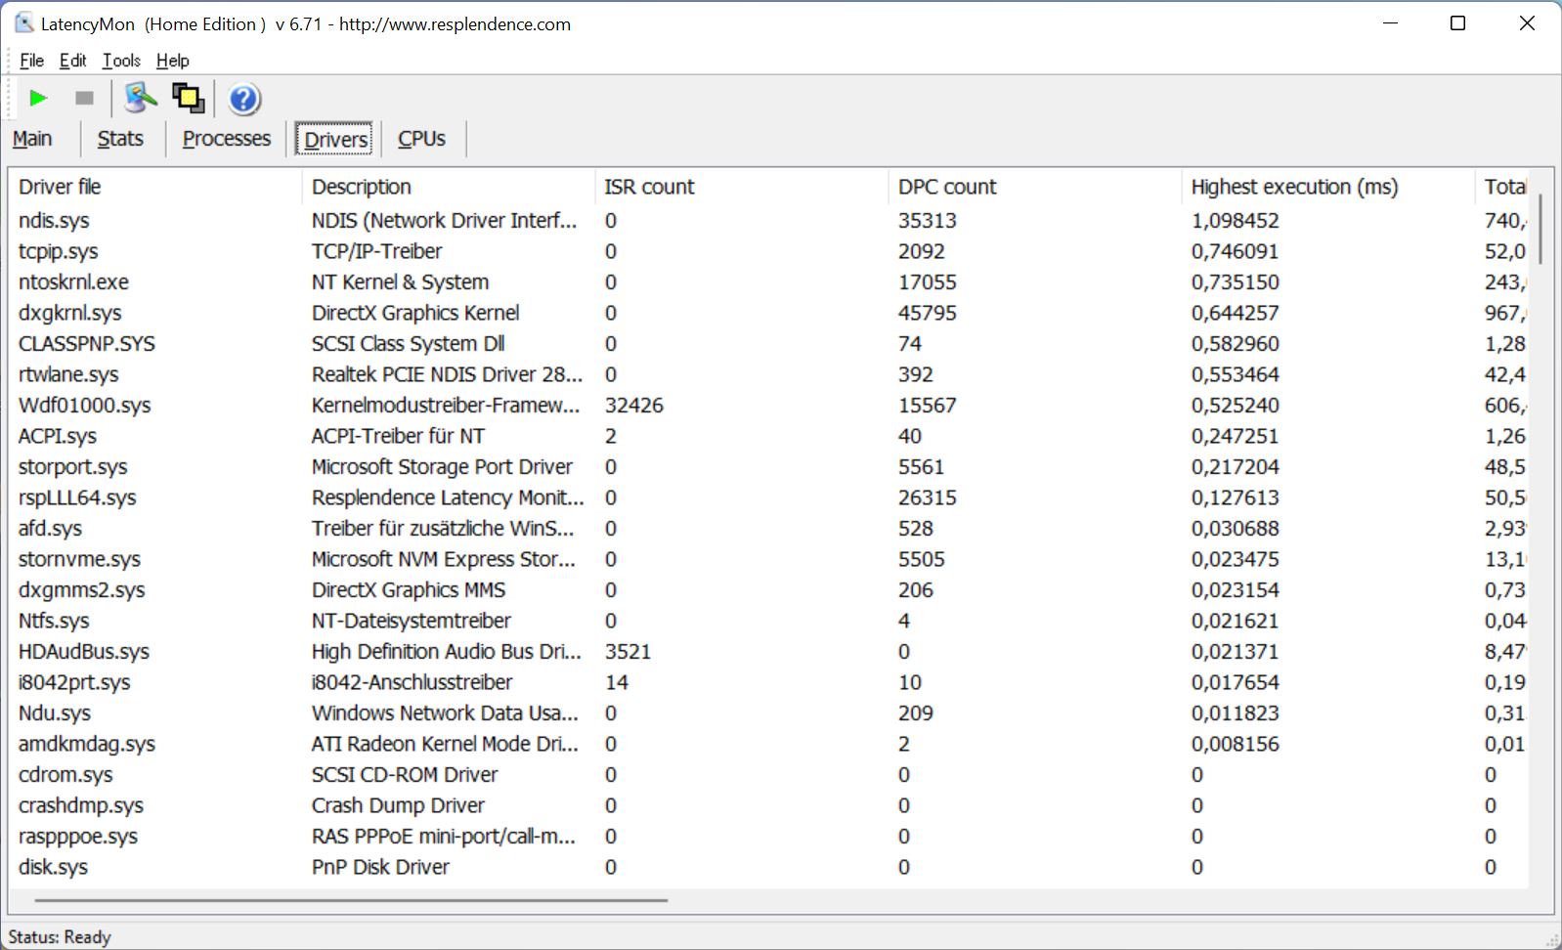The image size is (1562, 950).
Task: Click the vertical scrollbar of driver list
Action: point(1540,230)
